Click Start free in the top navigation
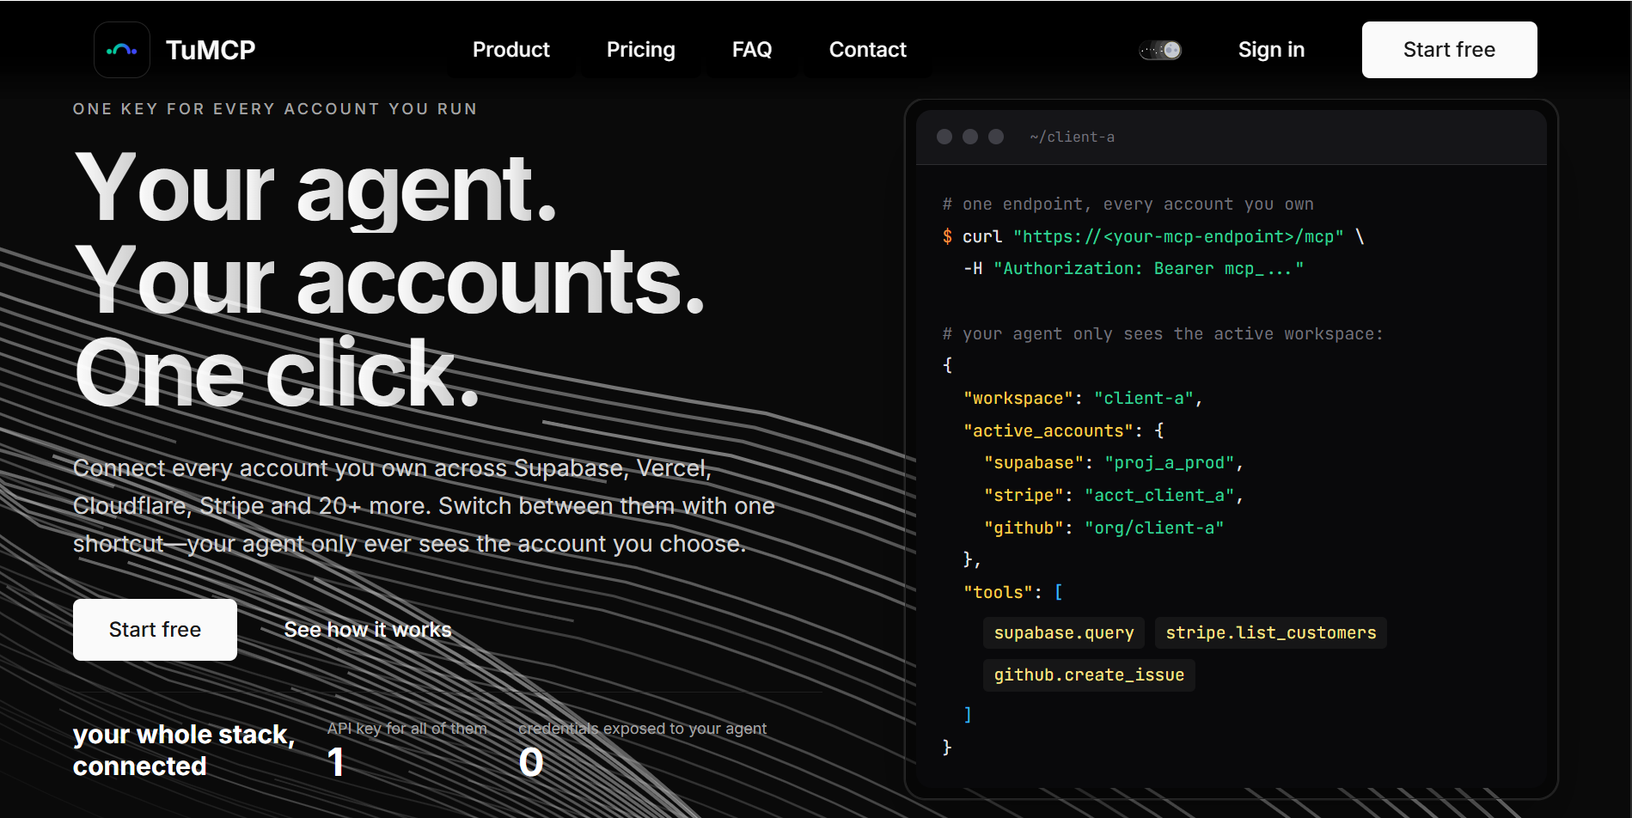Viewport: 1632px width, 818px height. click(x=1449, y=50)
